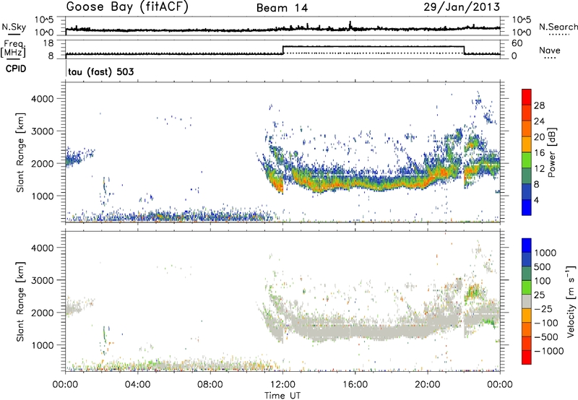This screenshot has width=578, height=400.
Task: Click the blue top of velocity colorbar
Action: pos(527,245)
